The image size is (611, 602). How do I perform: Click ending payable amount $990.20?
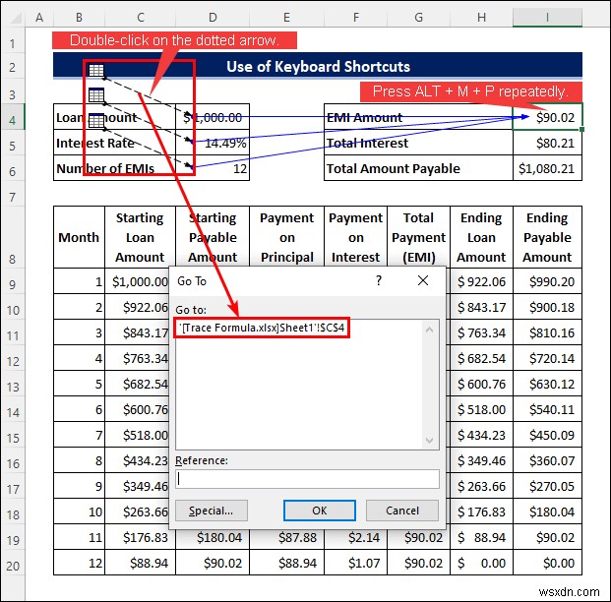[x=547, y=281]
